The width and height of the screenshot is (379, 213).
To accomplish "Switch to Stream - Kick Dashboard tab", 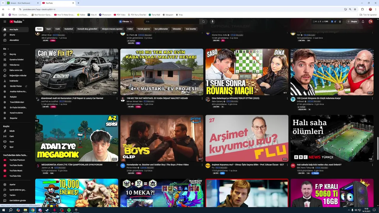I will tap(22, 3).
